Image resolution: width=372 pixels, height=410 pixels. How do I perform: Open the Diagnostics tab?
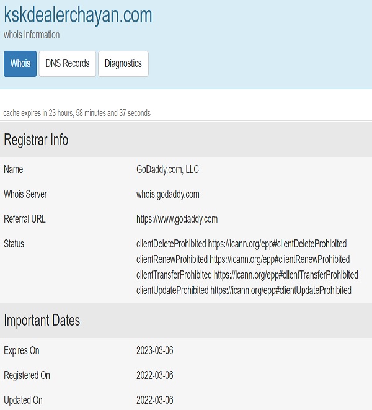pyautogui.click(x=123, y=64)
